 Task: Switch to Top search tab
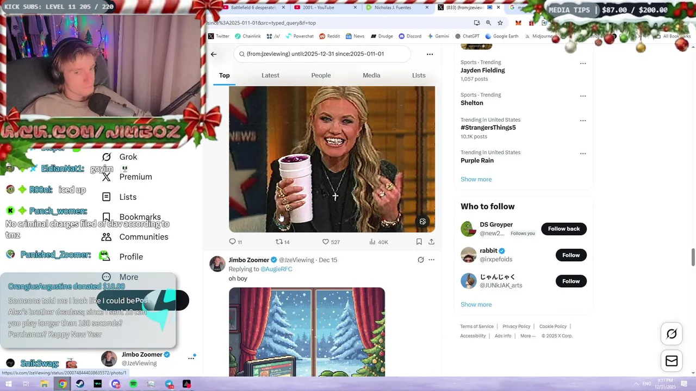224,75
